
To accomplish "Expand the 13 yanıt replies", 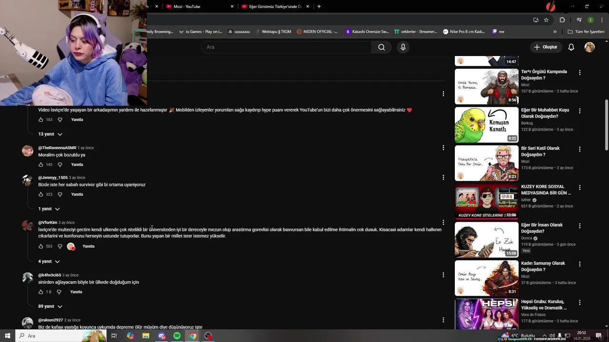I will [50, 134].
